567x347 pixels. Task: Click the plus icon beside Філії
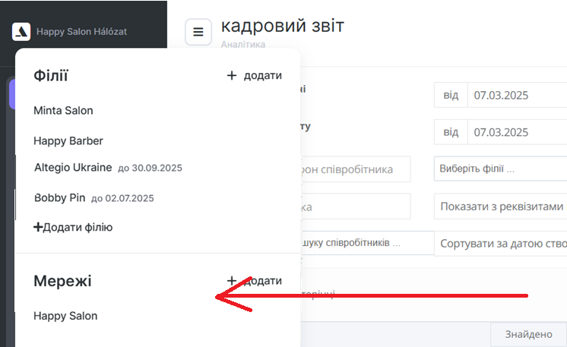pyautogui.click(x=232, y=76)
